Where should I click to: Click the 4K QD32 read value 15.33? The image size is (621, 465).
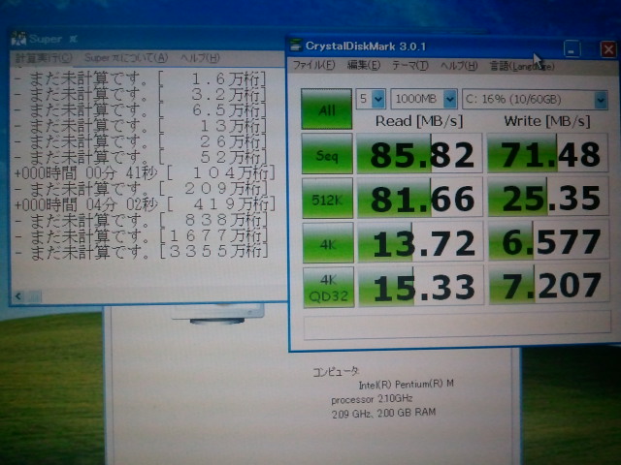(421, 287)
